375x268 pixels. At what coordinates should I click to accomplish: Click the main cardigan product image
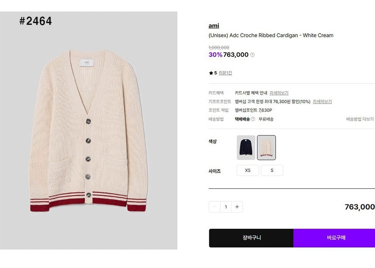(x=89, y=131)
